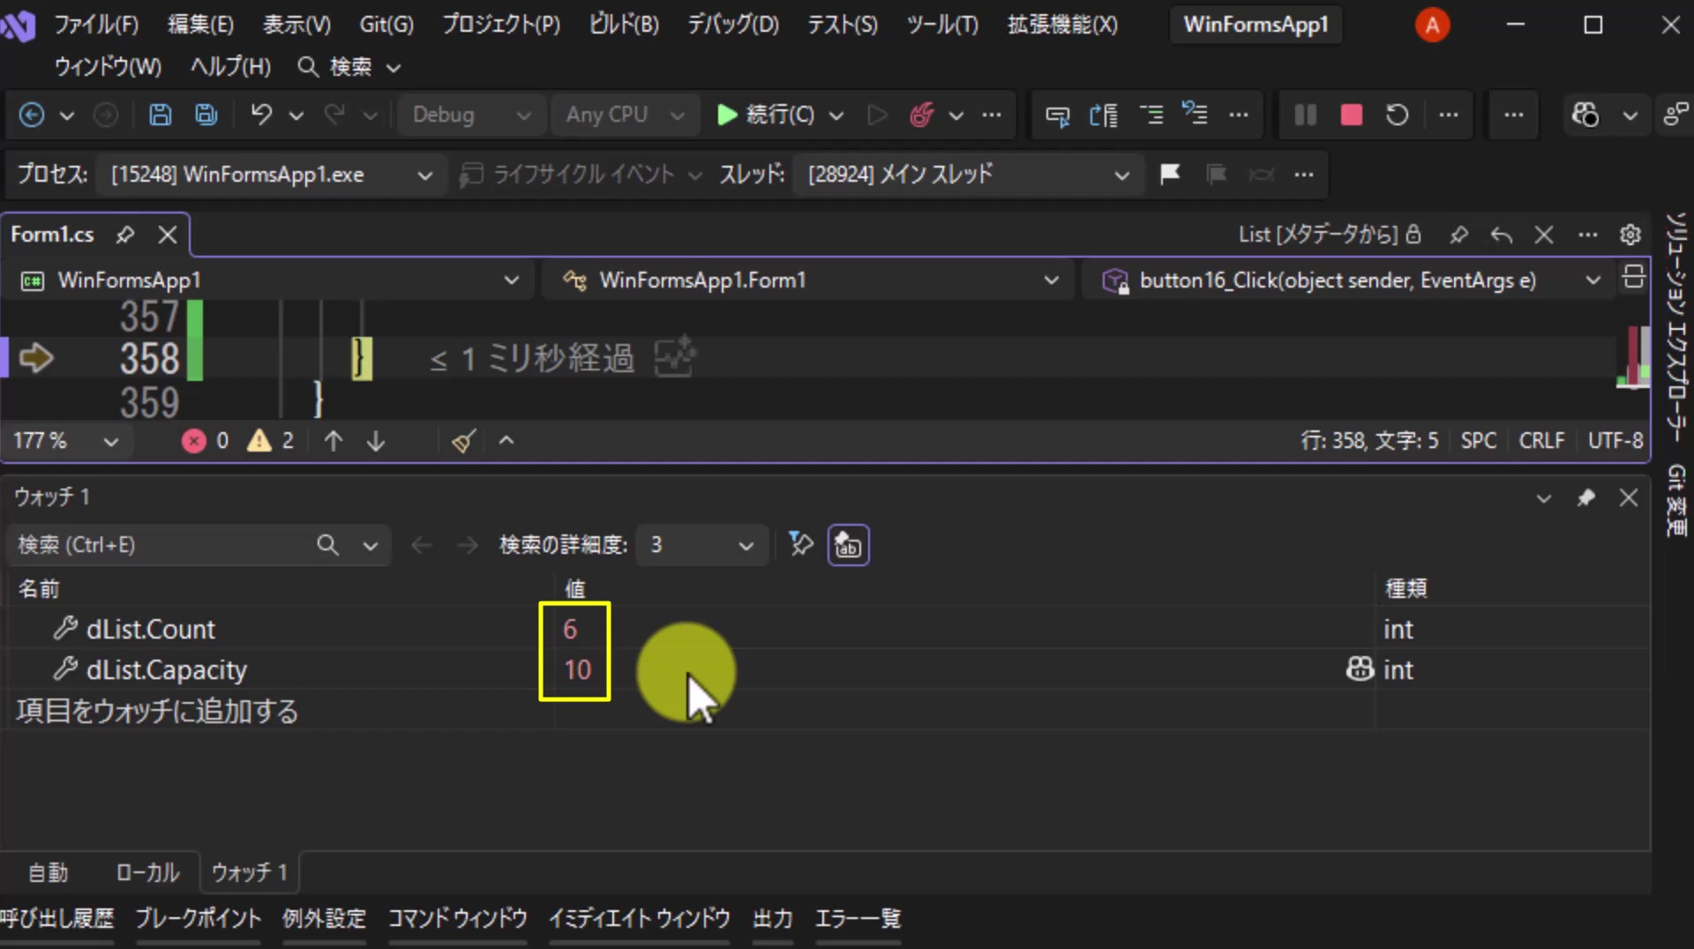Toggle the Watch search filter icon
The image size is (1694, 949).
pos(800,545)
